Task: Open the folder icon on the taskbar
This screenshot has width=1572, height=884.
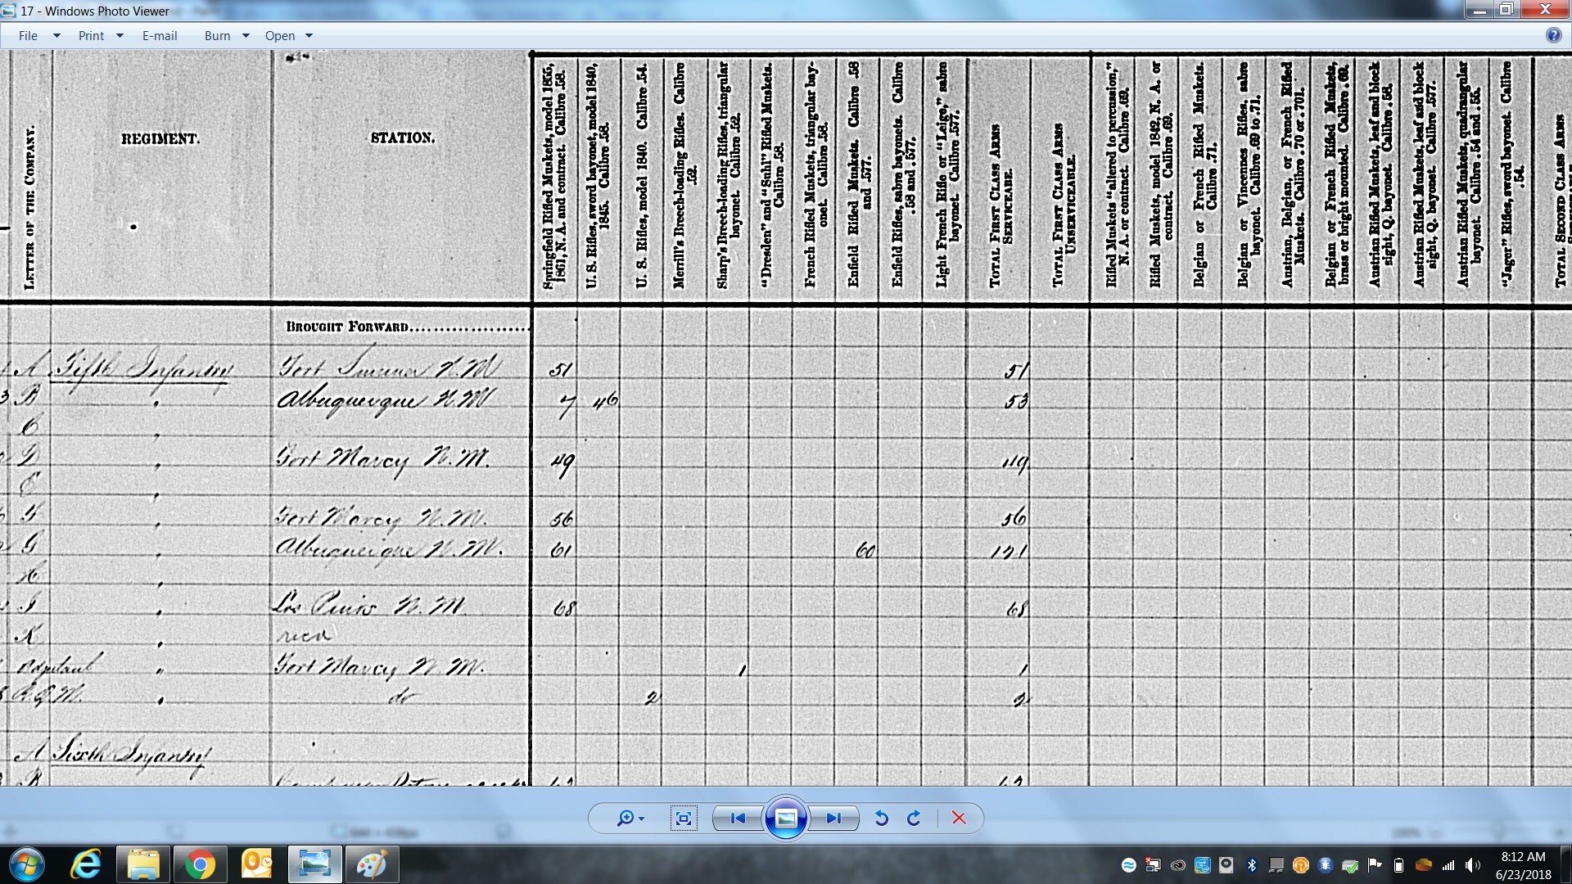Action: 142,864
